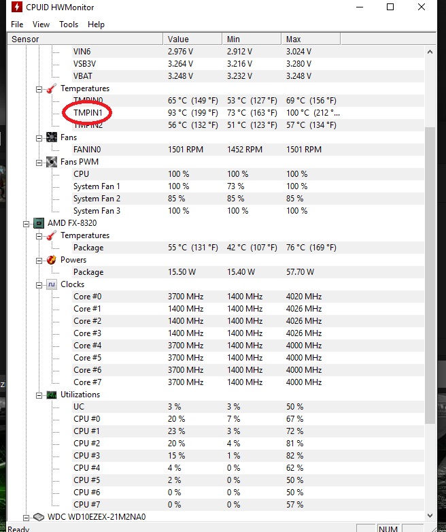Click the scrollbar up arrow

coord(430,52)
